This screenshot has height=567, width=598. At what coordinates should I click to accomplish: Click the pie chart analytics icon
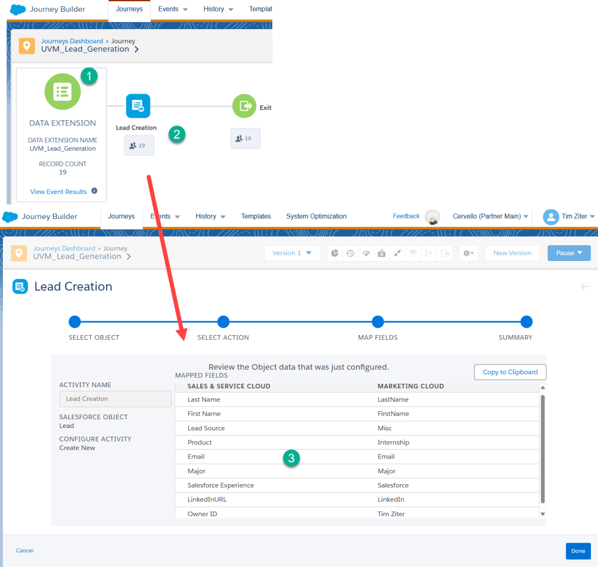click(335, 253)
